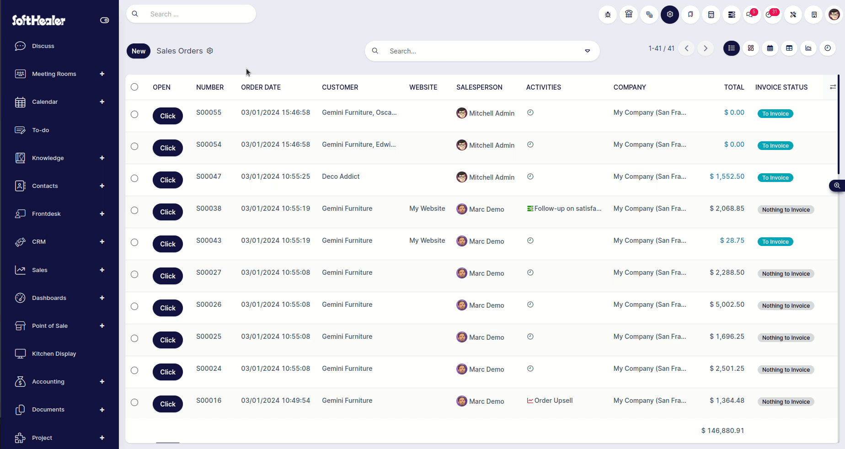Switch to activity clock view

click(x=828, y=48)
